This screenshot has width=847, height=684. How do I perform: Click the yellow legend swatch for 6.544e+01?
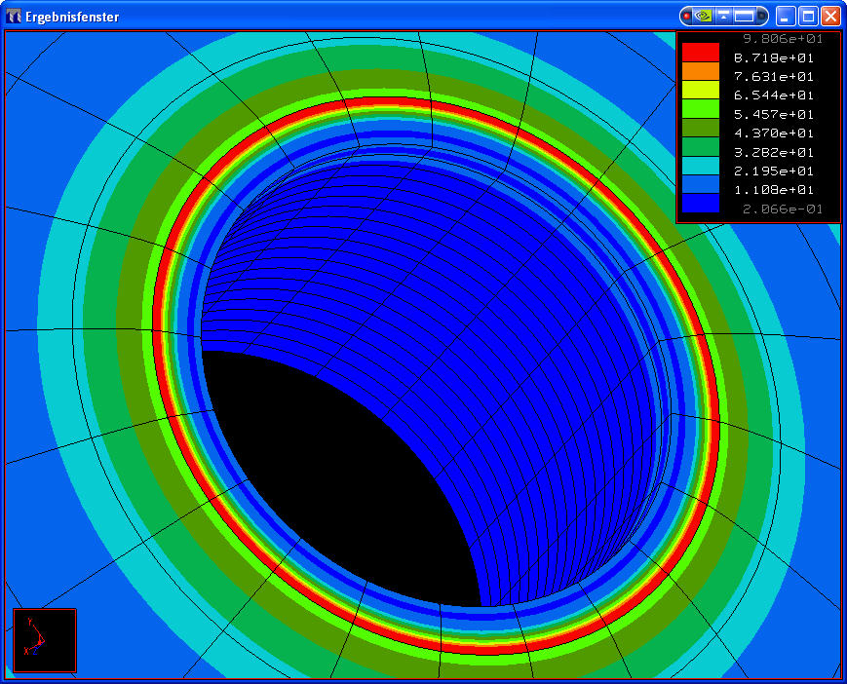701,91
